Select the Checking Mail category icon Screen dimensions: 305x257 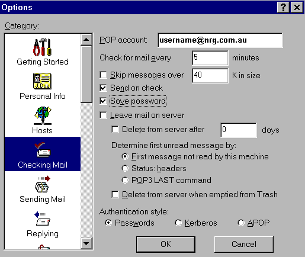tap(43, 150)
